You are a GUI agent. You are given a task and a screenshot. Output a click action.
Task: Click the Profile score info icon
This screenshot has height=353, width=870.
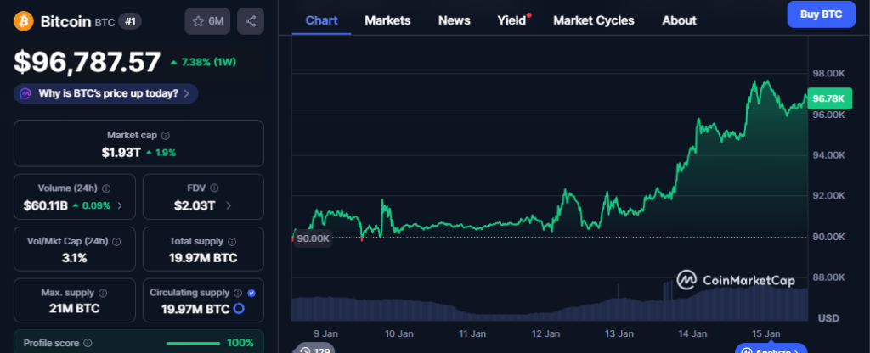[x=88, y=343]
